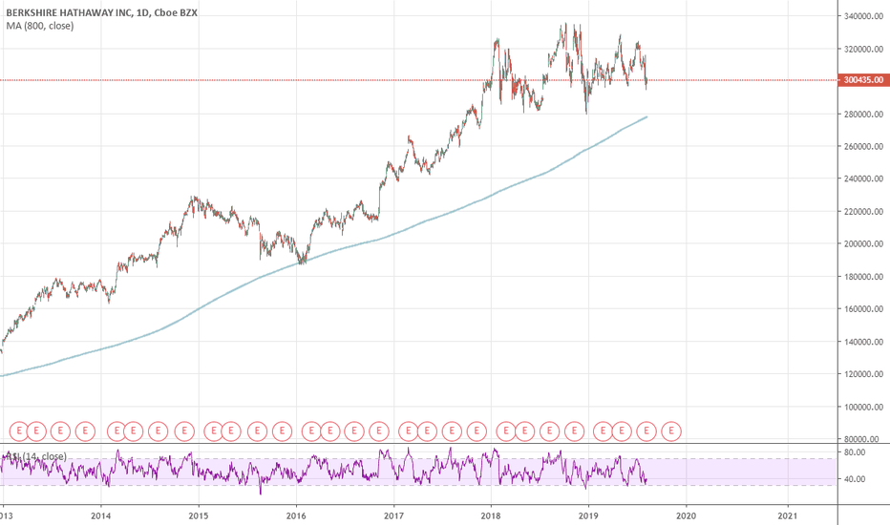The image size is (890, 525).
Task: Click the RSI 40.00 scale label
Action: 855,479
